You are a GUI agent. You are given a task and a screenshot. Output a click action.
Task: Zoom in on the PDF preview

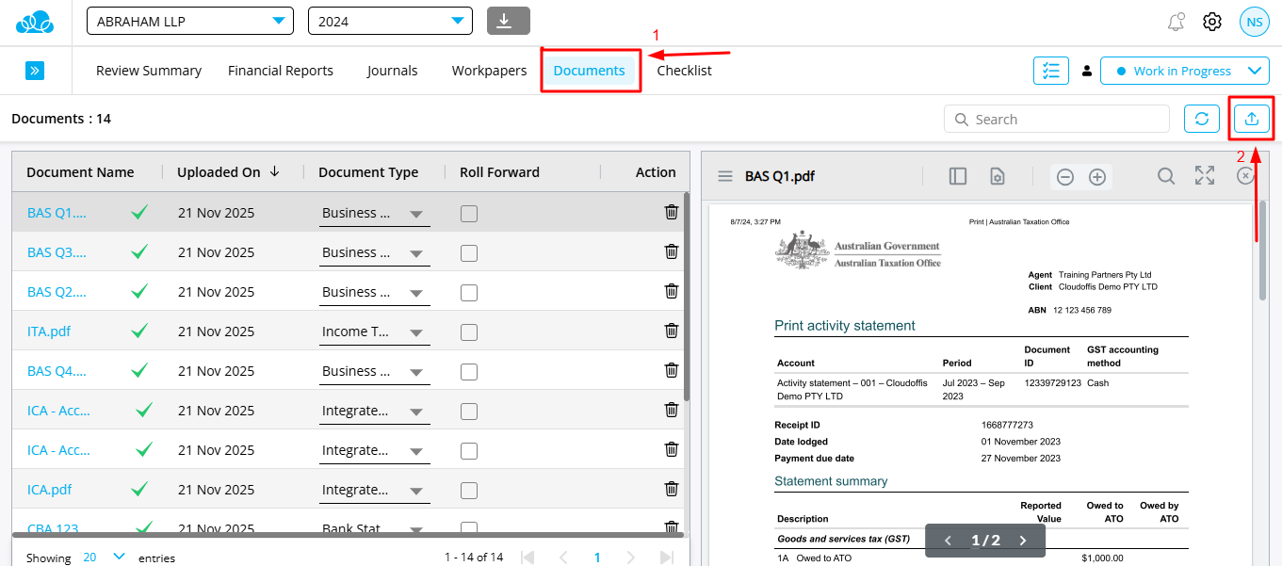point(1097,177)
